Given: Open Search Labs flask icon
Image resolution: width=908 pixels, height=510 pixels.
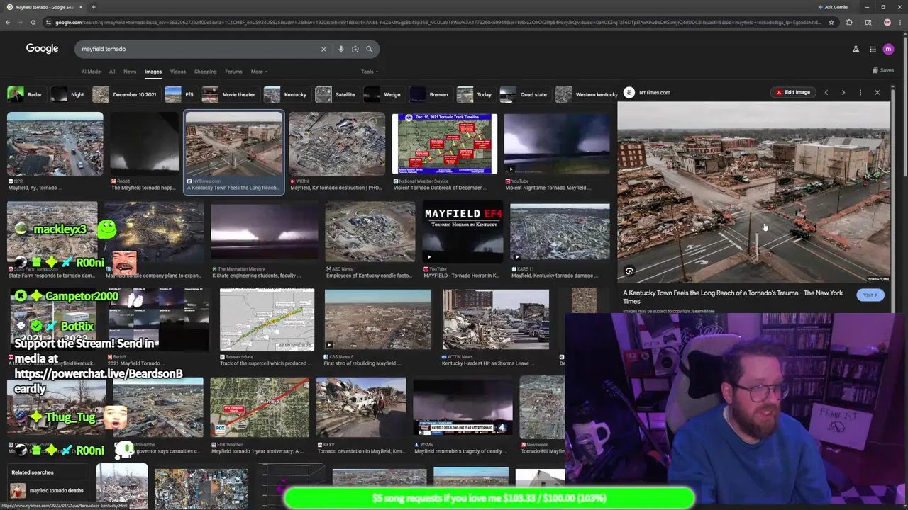Looking at the screenshot, I should coord(856,49).
